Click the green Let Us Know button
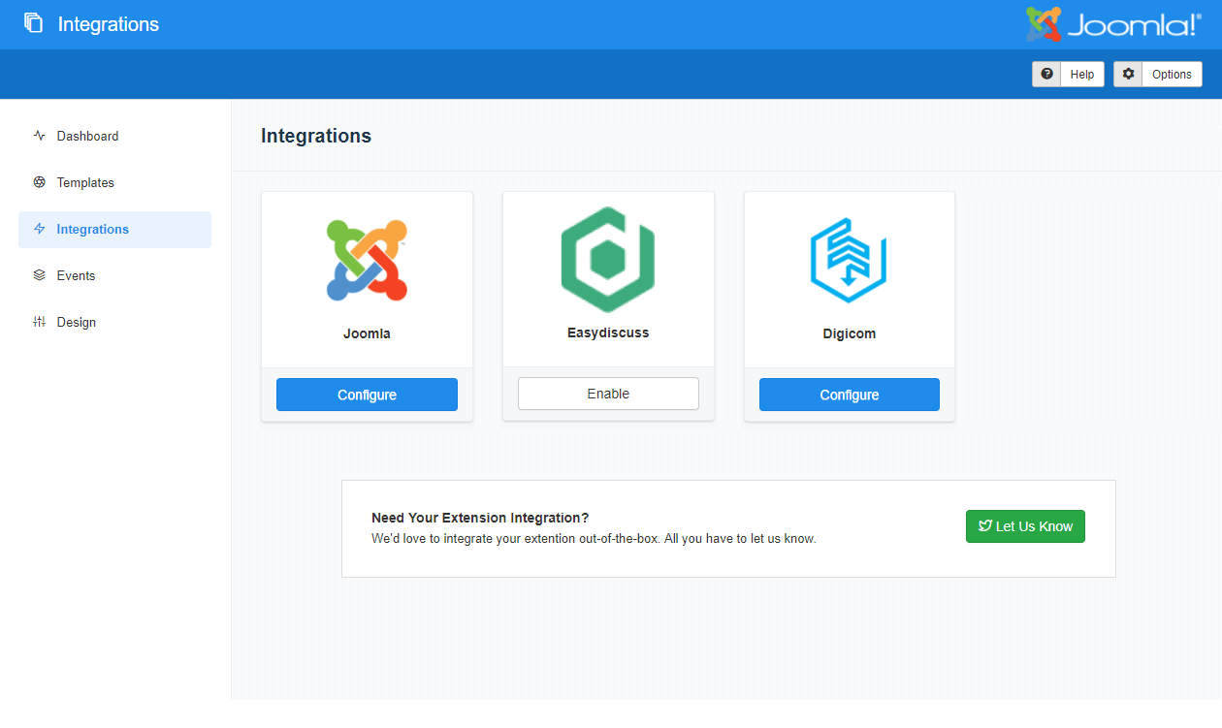The image size is (1222, 728). click(x=1025, y=526)
